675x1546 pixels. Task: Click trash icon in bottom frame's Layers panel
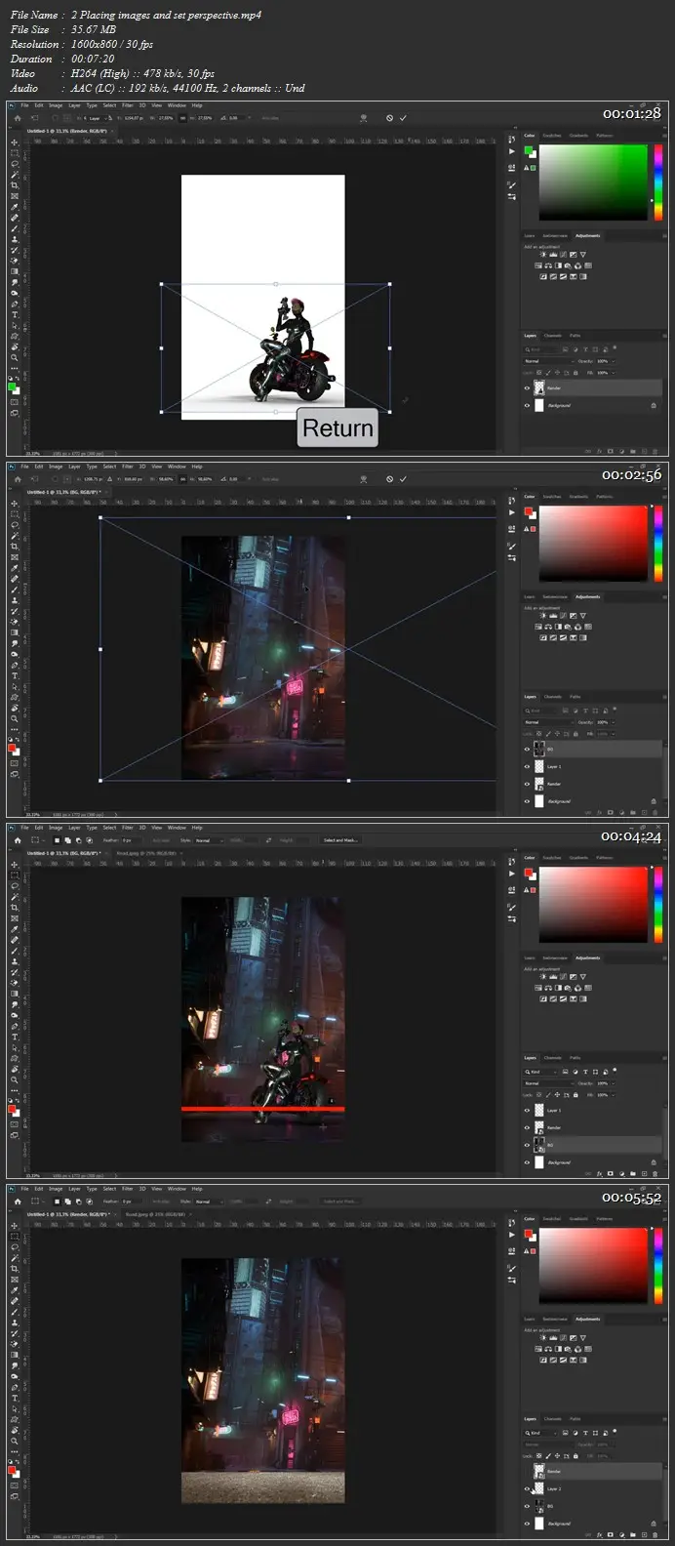point(655,1535)
